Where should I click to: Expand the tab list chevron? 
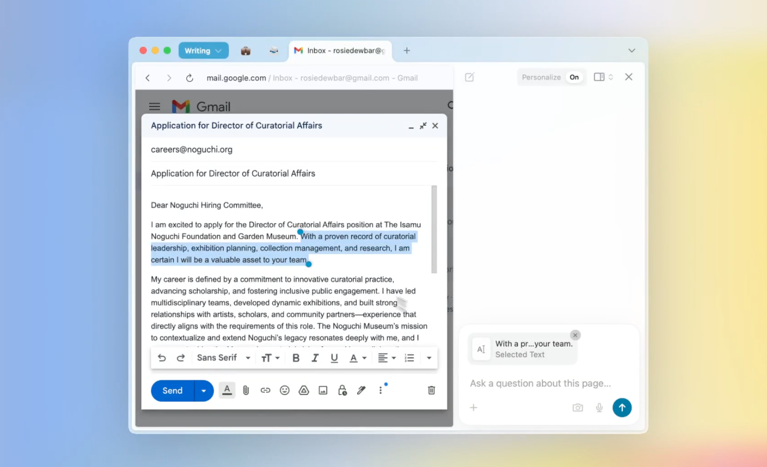tap(632, 50)
